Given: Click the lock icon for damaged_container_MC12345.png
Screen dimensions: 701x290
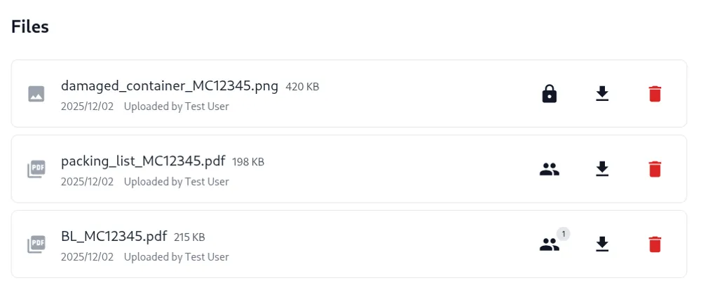Looking at the screenshot, I should pos(550,94).
